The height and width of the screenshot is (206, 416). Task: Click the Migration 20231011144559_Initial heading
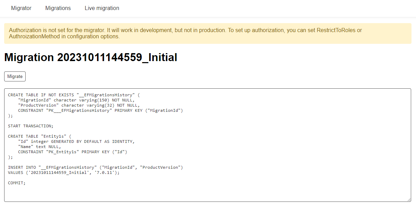coord(91,57)
